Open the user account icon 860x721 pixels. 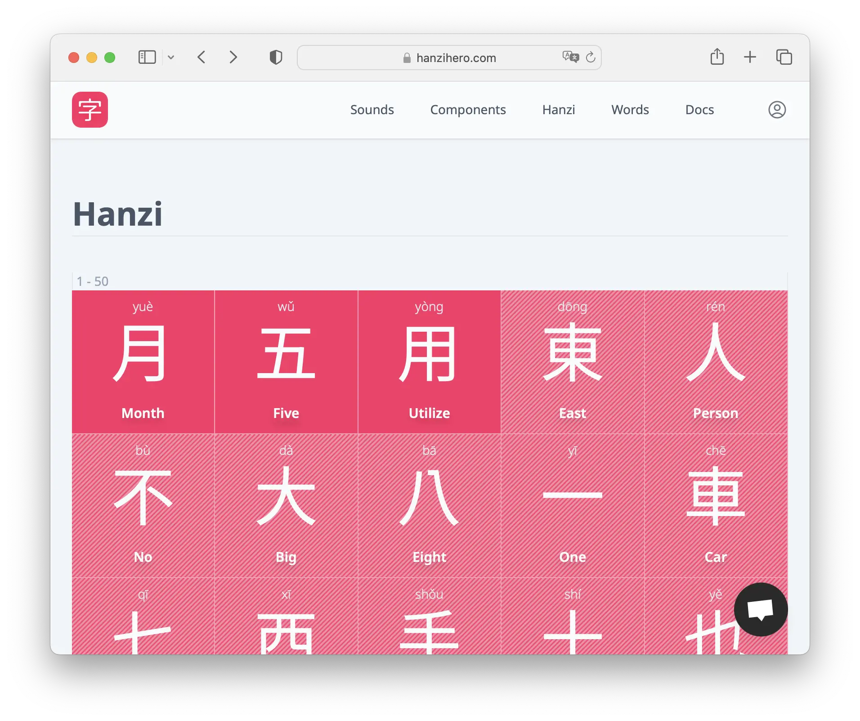[x=778, y=109]
